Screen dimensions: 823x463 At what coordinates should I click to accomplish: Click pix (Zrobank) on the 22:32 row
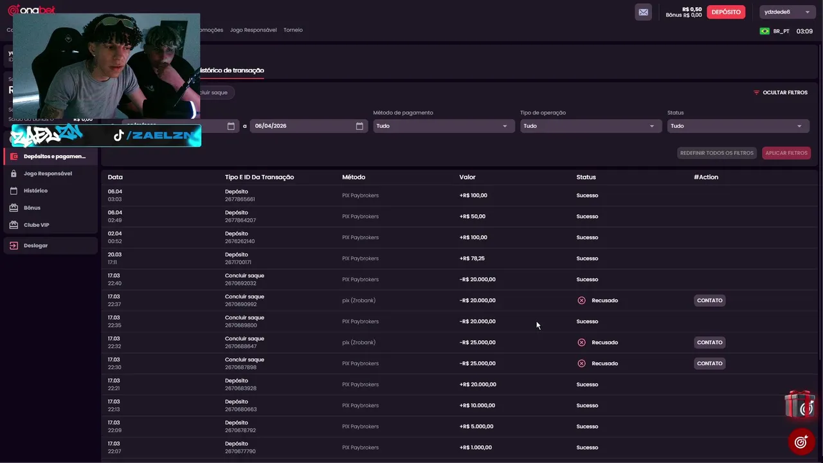(x=359, y=343)
